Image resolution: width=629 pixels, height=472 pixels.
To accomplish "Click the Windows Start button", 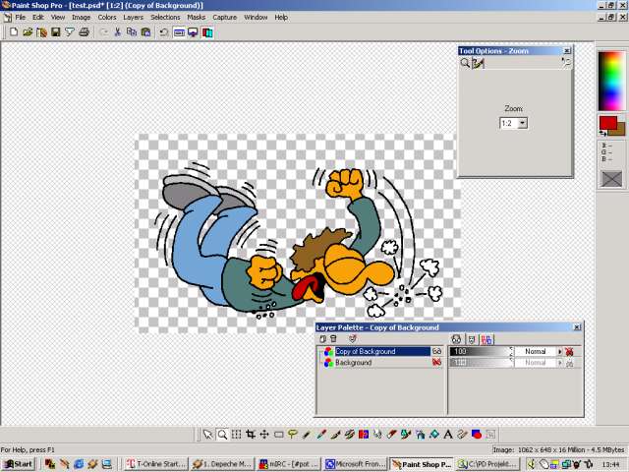I will [x=18, y=464].
